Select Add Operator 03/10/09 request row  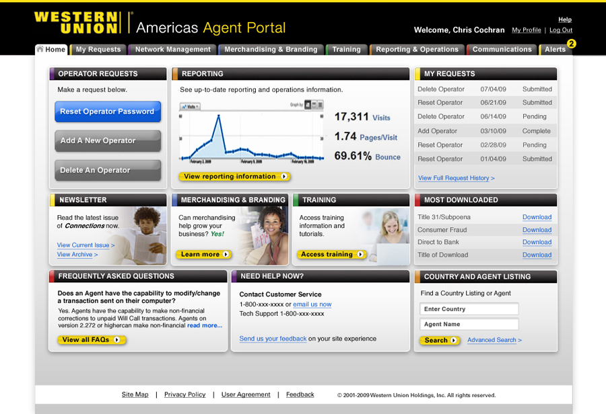click(x=485, y=131)
